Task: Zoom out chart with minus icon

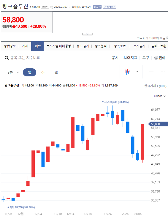Action: (x=151, y=72)
